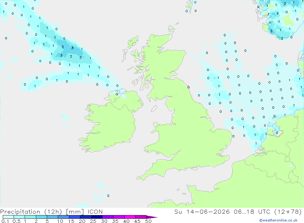Click the 45 legend scale label
Viewport: 304px width, 223px height.
[x=137, y=221]
